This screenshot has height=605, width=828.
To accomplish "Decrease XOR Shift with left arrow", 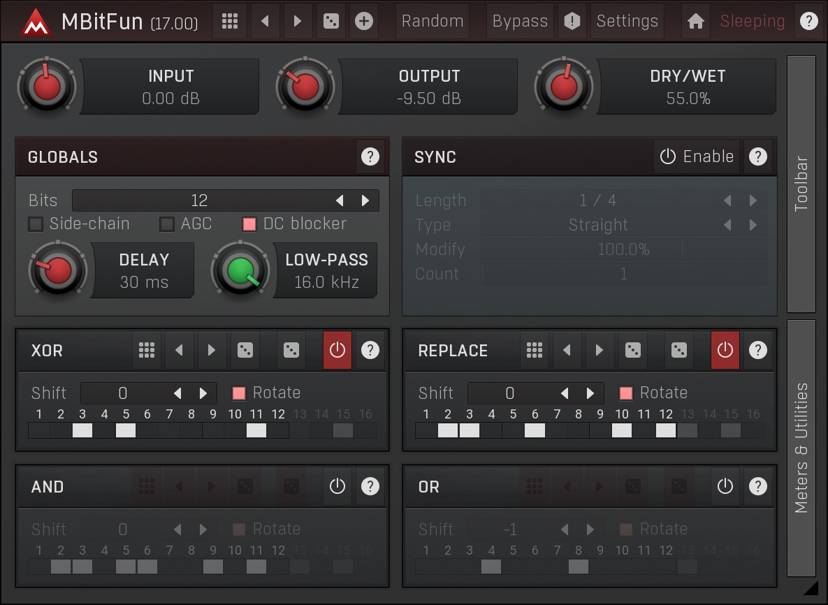I will point(177,393).
